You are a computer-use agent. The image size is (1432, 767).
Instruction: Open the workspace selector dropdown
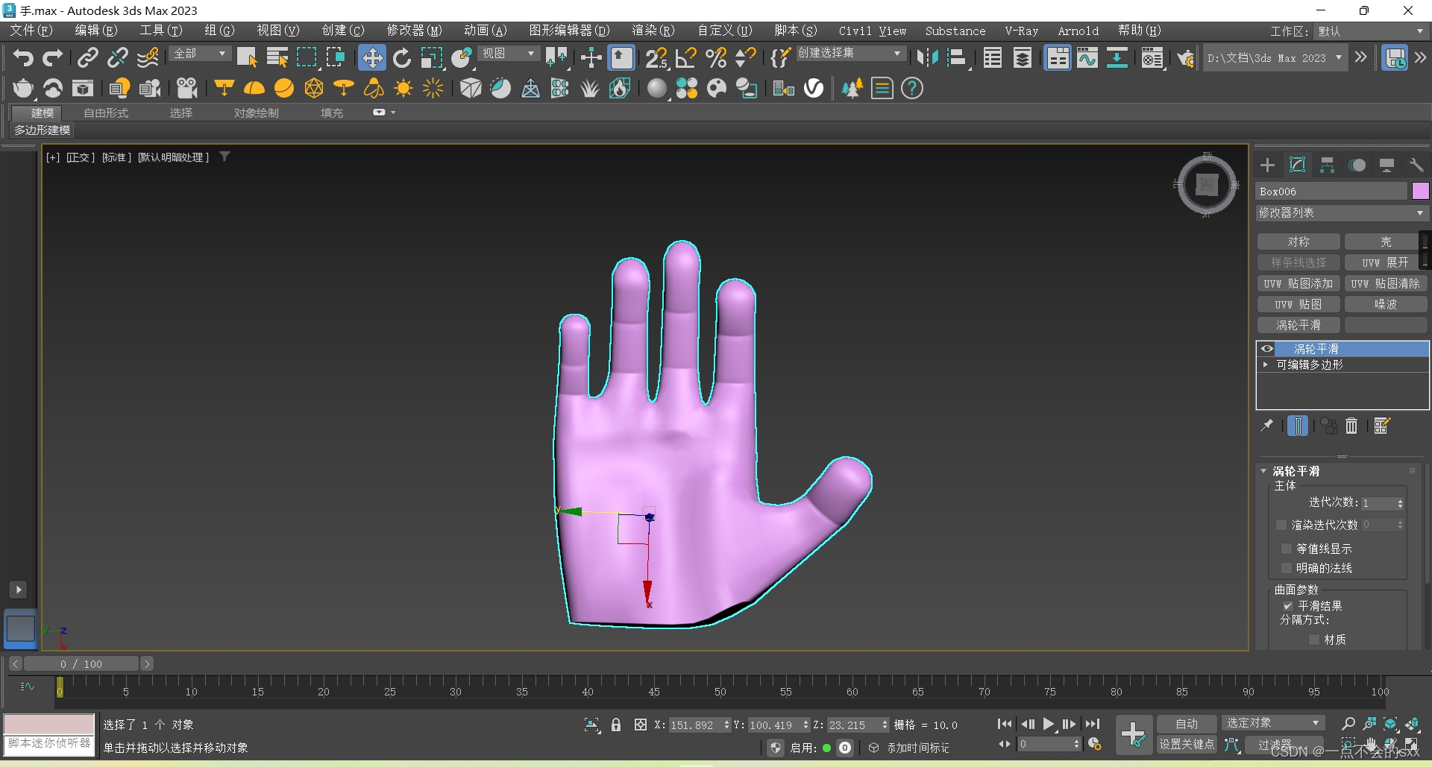[x=1371, y=31]
